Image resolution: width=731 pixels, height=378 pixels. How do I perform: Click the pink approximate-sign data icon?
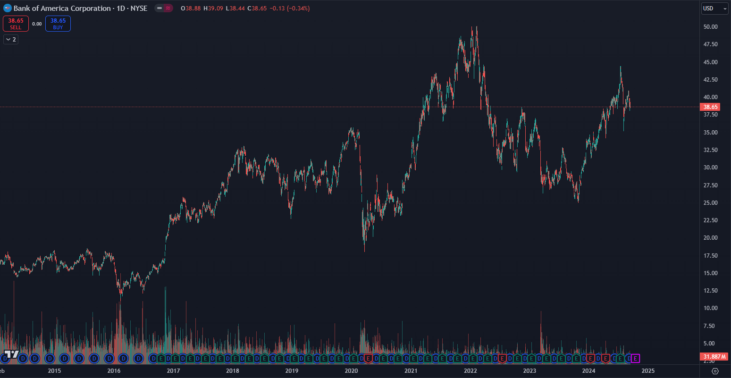[168, 8]
